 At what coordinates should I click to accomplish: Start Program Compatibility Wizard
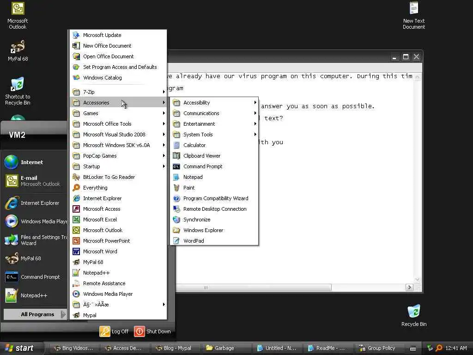(x=214, y=198)
